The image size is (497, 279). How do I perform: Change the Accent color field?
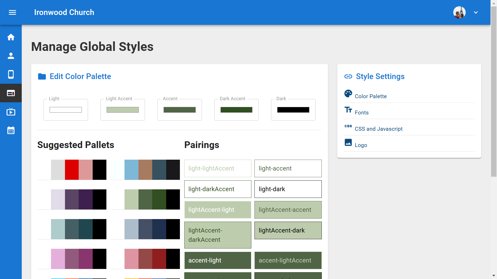179,110
